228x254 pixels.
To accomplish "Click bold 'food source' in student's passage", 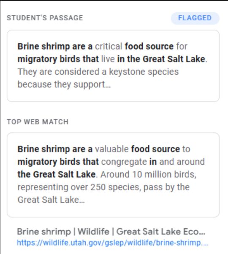I will click(149, 46).
